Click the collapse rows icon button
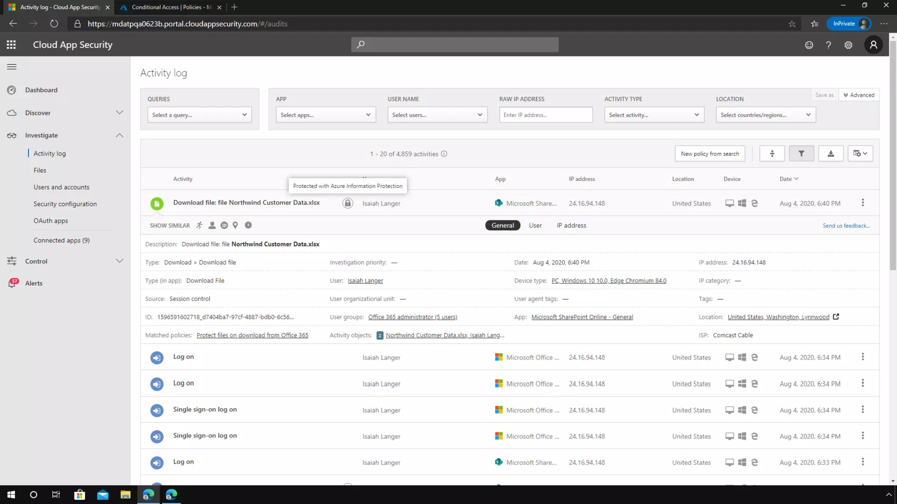This screenshot has height=504, width=897. click(x=772, y=154)
